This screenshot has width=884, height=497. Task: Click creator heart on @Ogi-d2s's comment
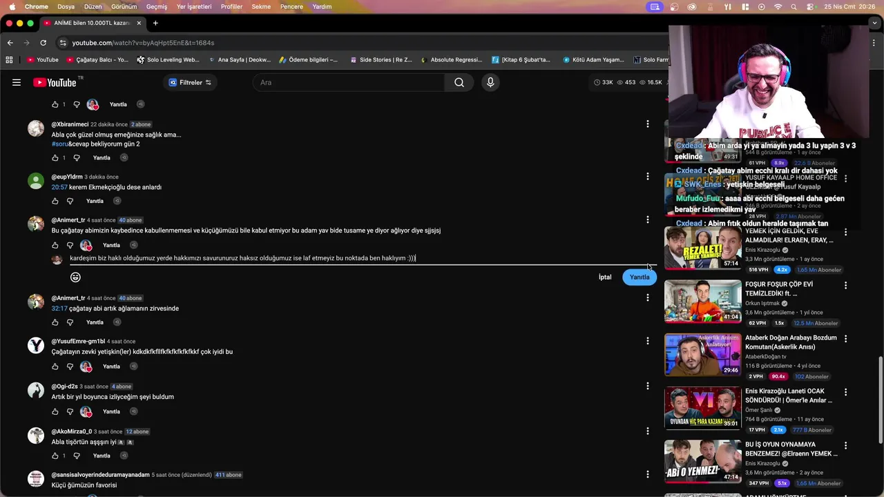(86, 412)
